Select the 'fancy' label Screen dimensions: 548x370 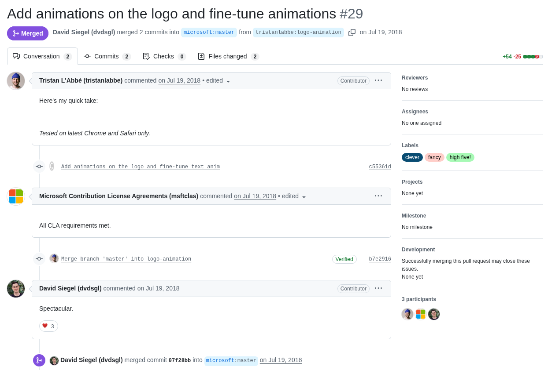[x=434, y=157]
